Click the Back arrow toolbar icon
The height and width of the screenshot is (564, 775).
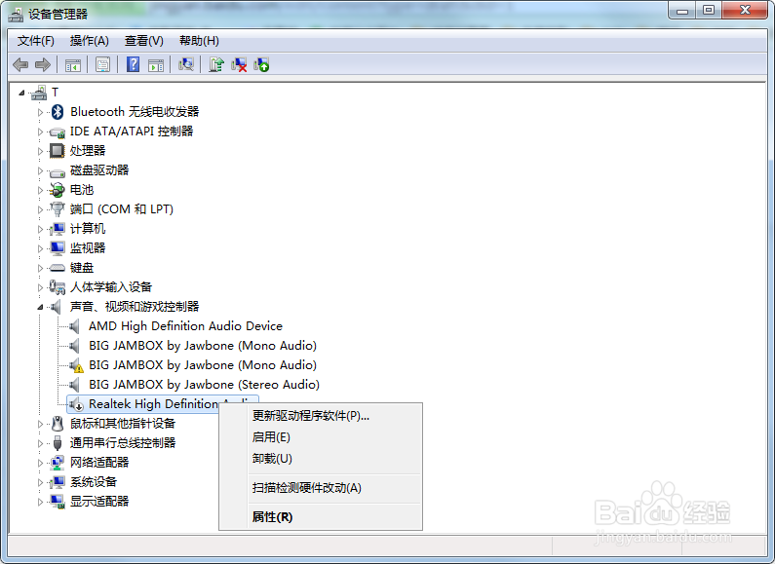click(20, 64)
